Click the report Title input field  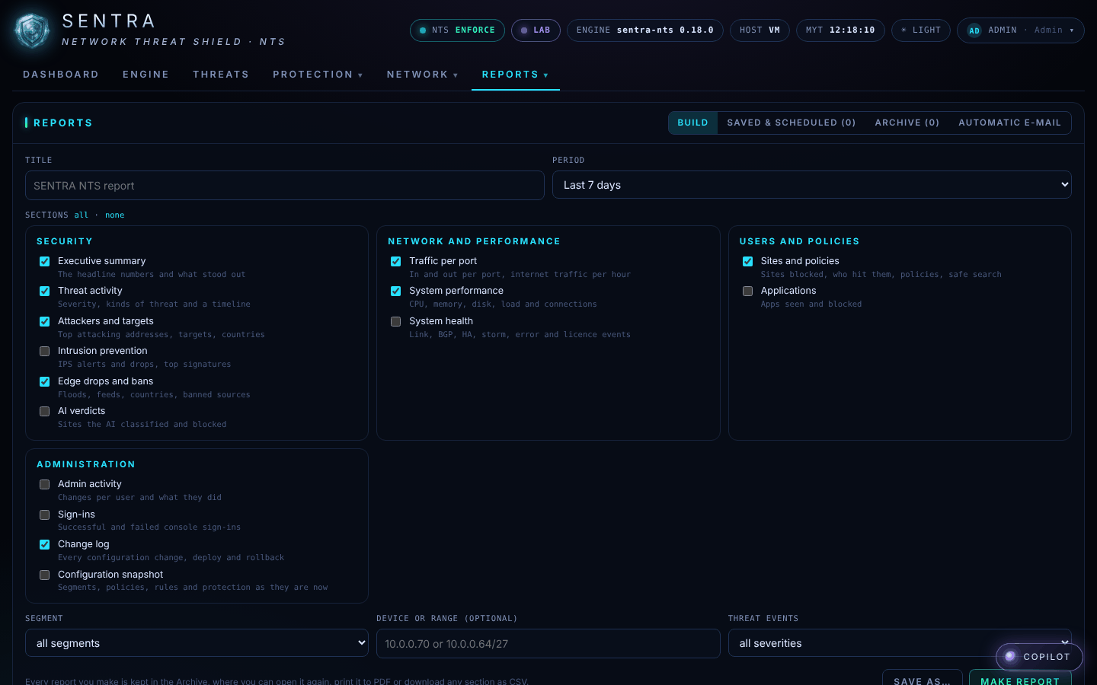(x=285, y=186)
